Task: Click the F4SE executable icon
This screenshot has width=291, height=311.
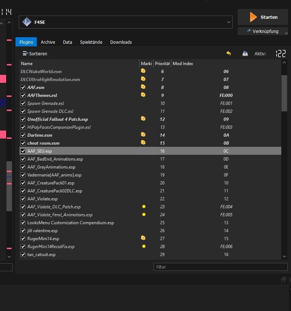Action: pos(27,22)
